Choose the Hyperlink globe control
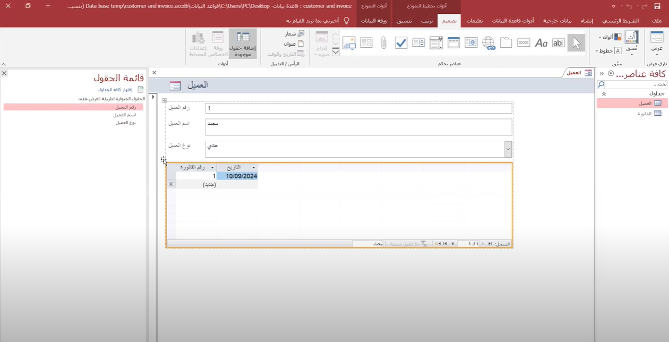The image size is (669, 342). (488, 43)
